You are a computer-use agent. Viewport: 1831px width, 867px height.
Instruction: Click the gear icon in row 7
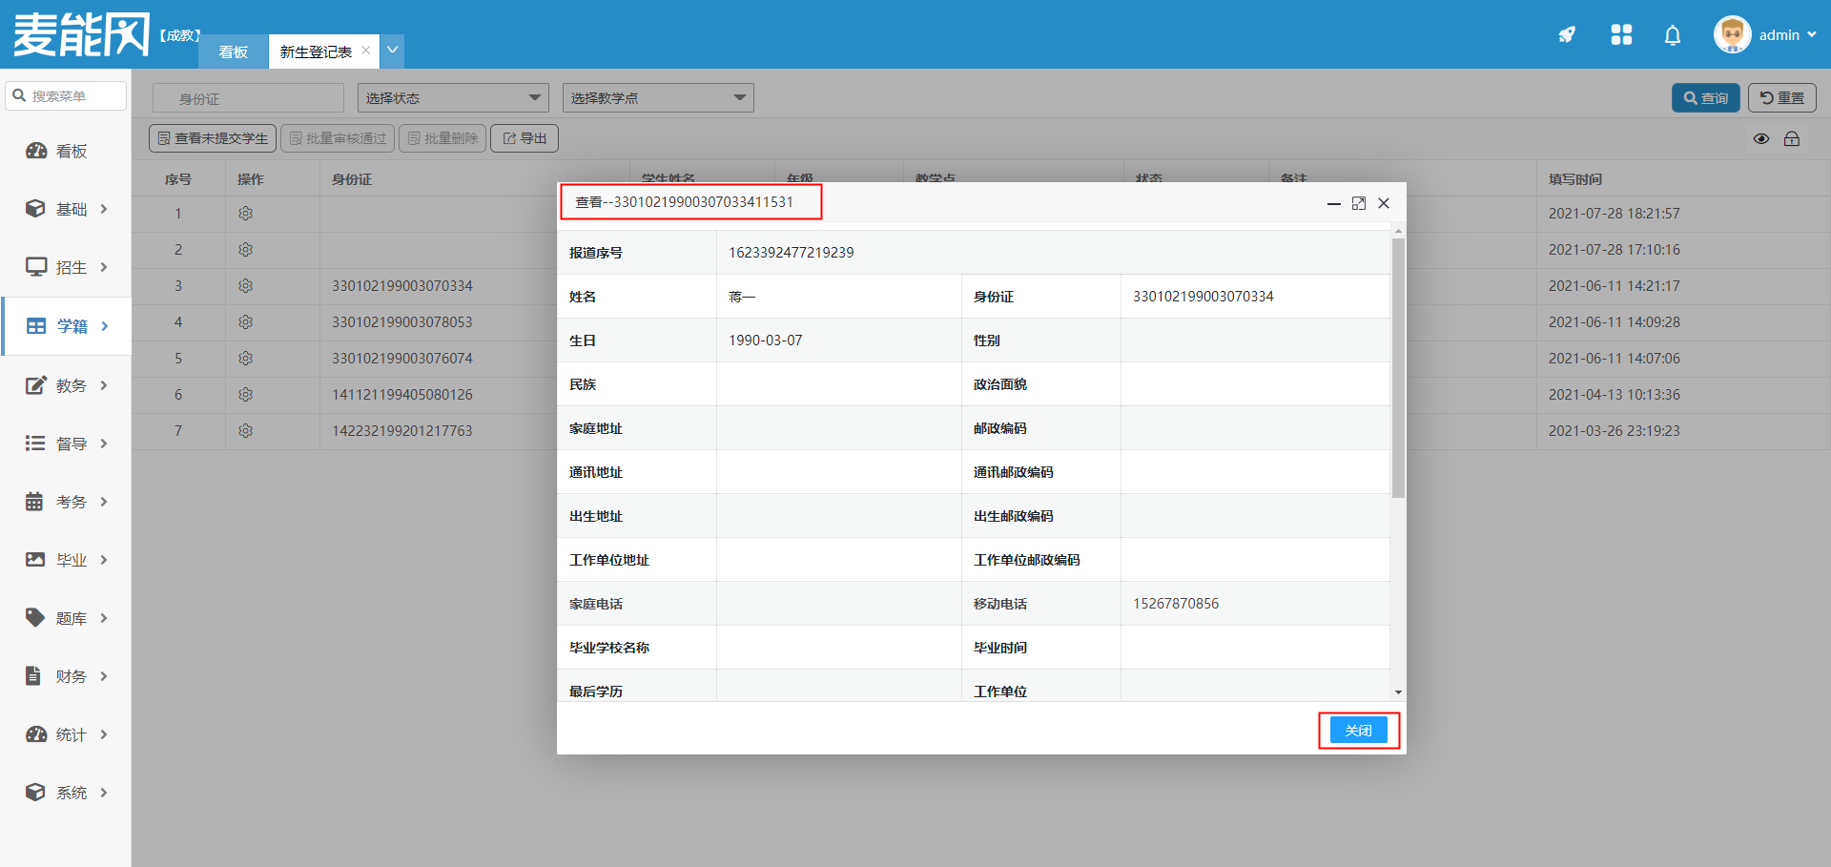click(245, 431)
